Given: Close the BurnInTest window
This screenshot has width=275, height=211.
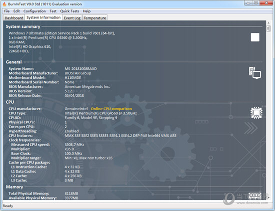Looking at the screenshot, I should pos(266,3).
